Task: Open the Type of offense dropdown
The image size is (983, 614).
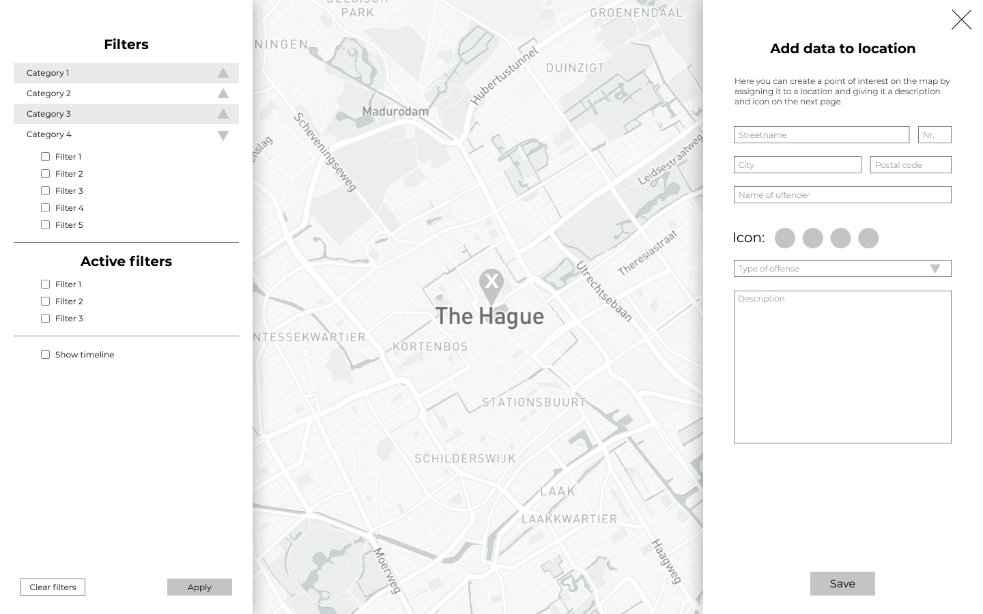Action: tap(935, 268)
